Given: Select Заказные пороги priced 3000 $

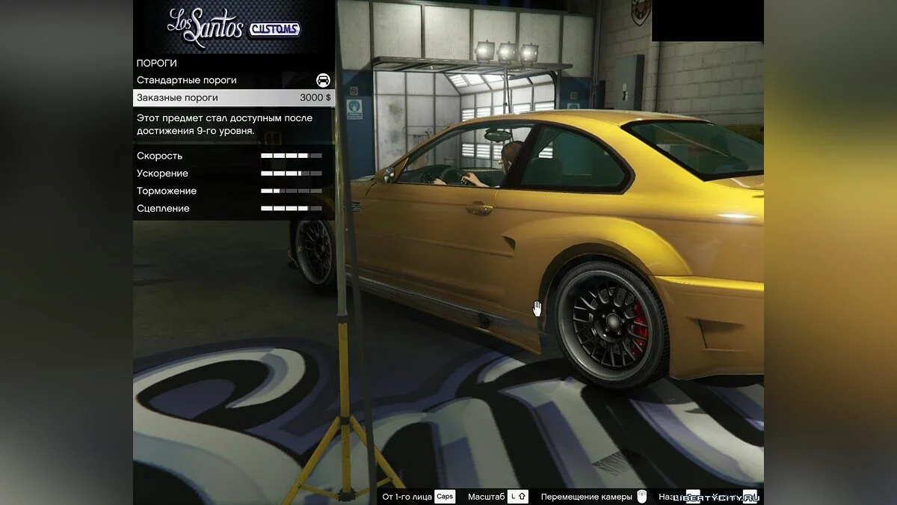Looking at the screenshot, I should tap(187, 97).
